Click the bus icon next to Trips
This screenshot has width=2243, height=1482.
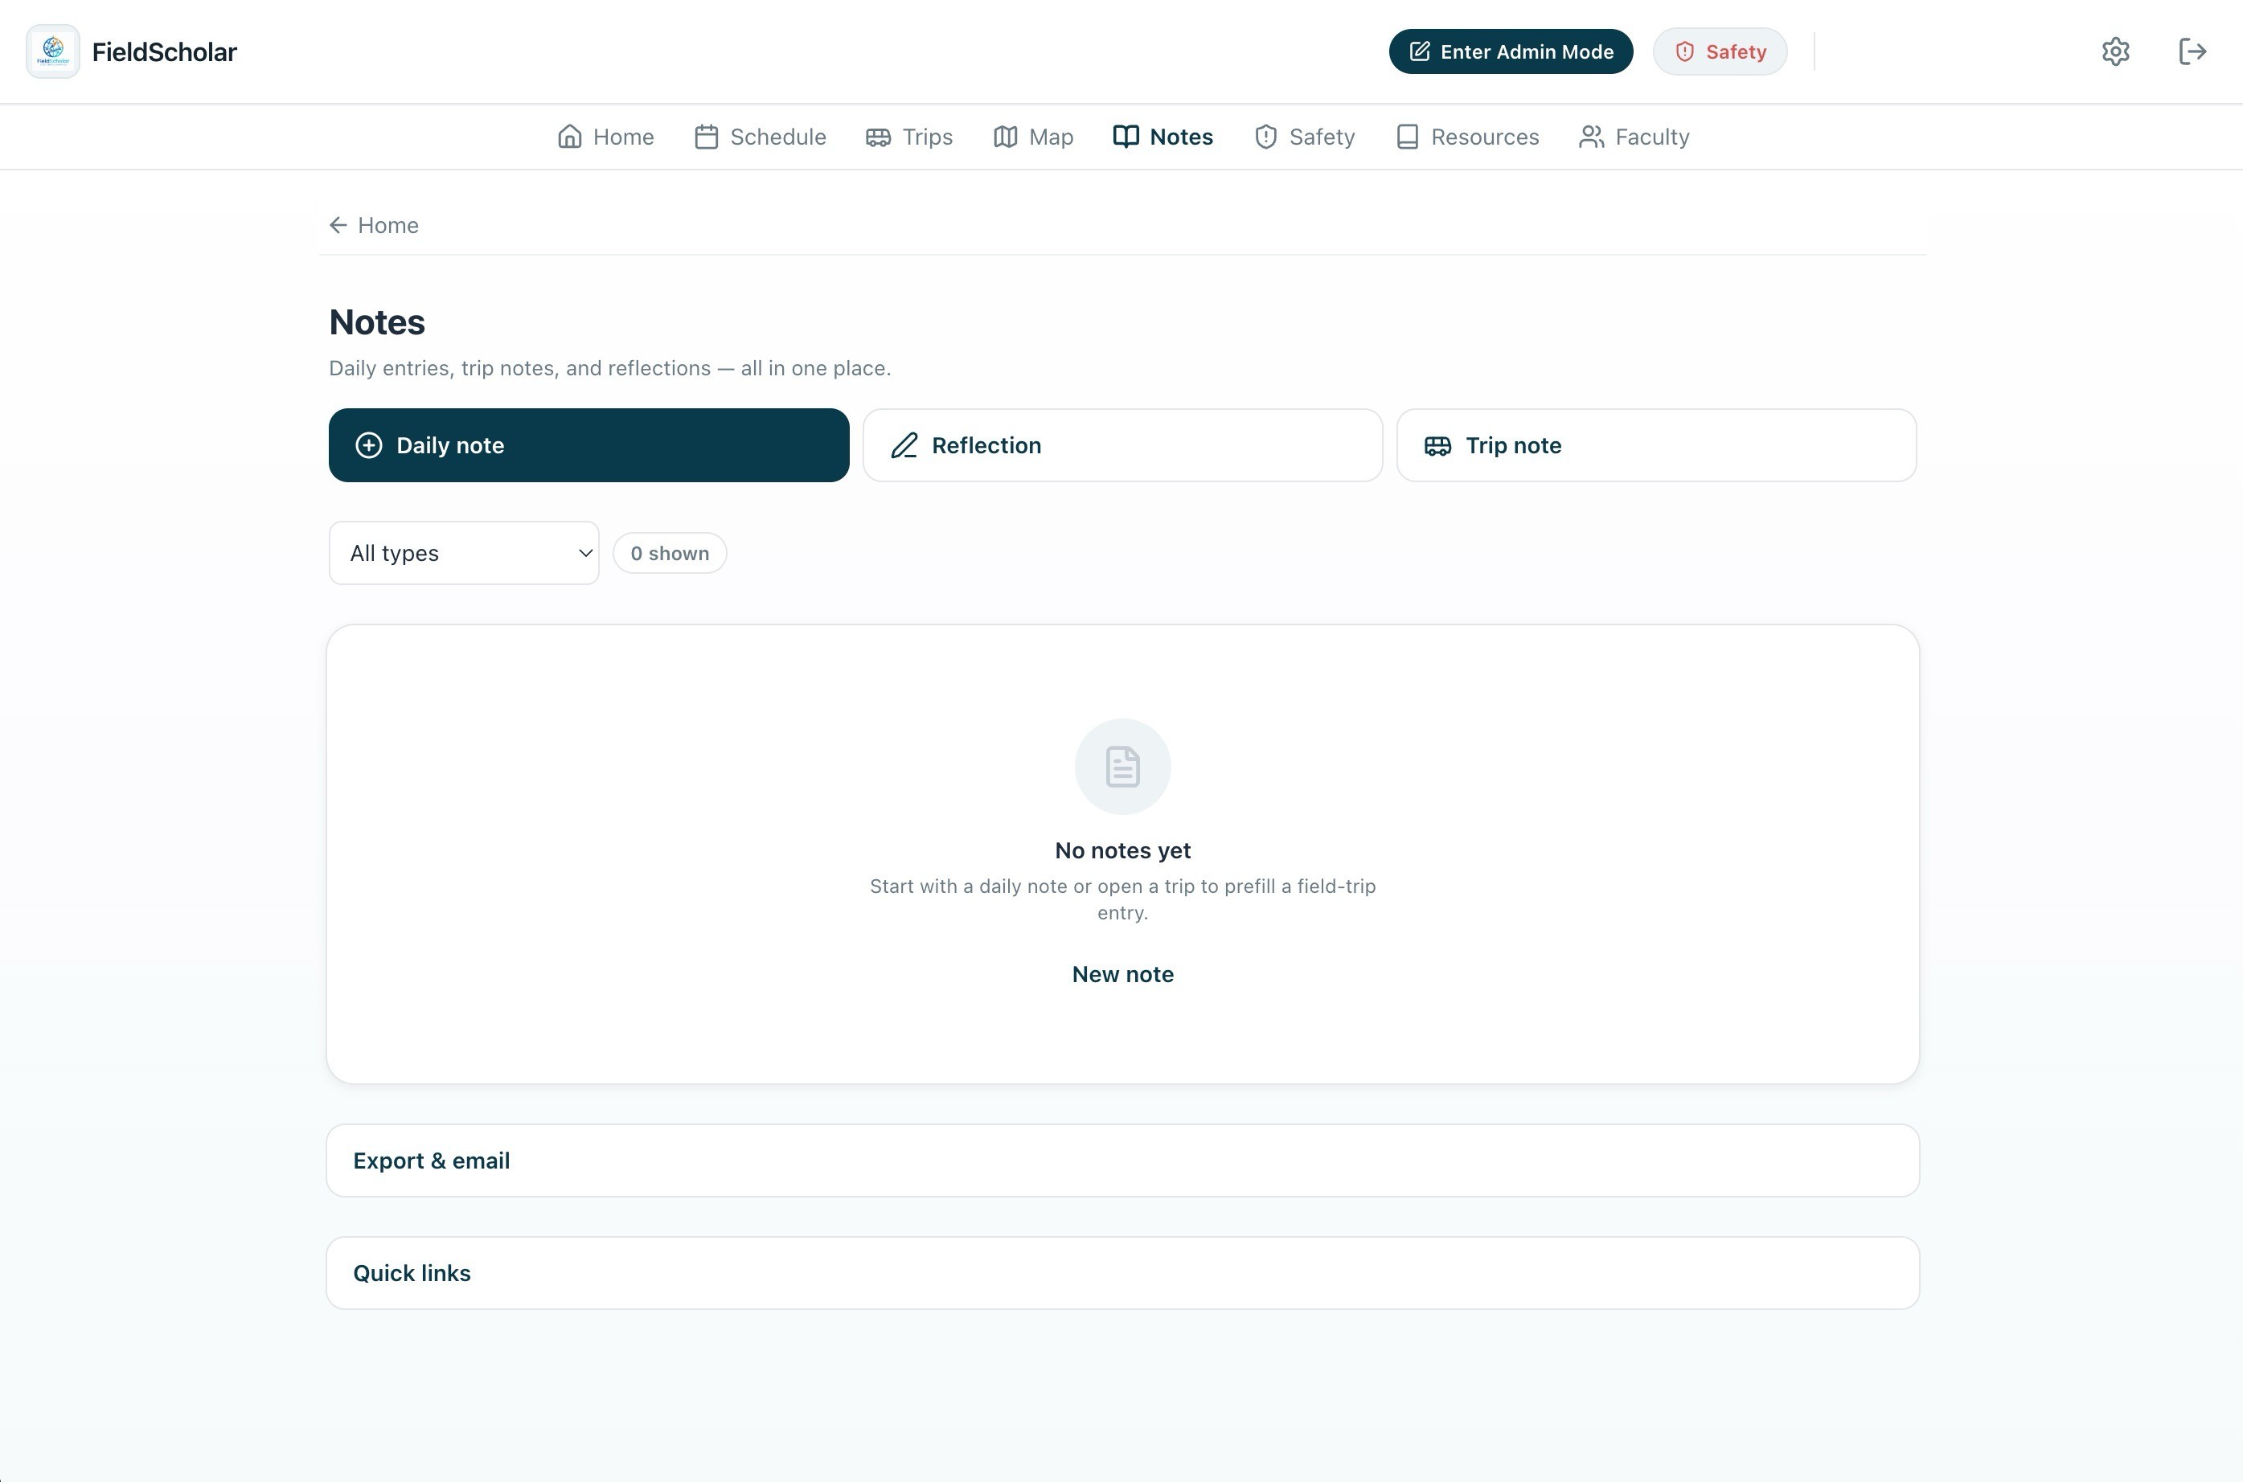pyautogui.click(x=878, y=137)
